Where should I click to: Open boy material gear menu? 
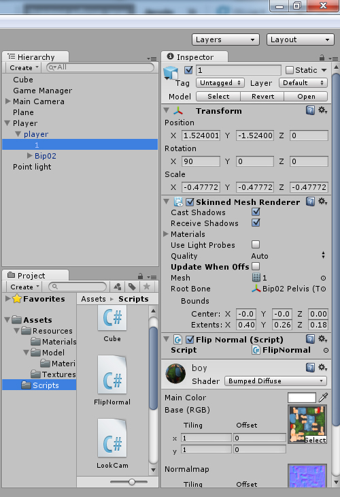click(322, 367)
